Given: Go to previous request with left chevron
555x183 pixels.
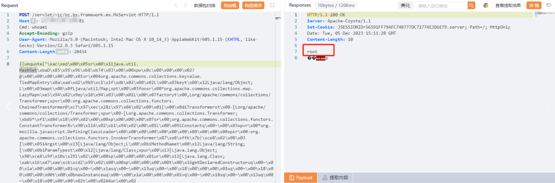Looking at the screenshot, I should 177,6.
